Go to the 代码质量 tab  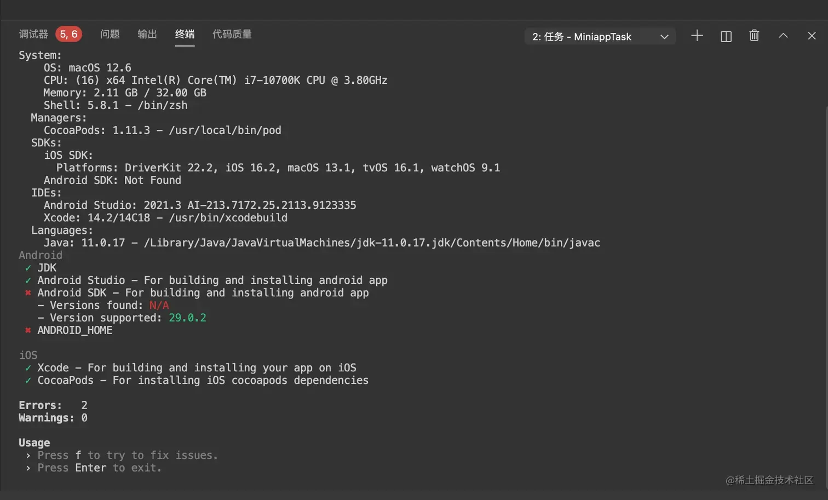tap(232, 35)
